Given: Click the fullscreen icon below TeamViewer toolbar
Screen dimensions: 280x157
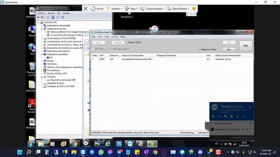Looking at the screenshot, I should tap(191, 14).
